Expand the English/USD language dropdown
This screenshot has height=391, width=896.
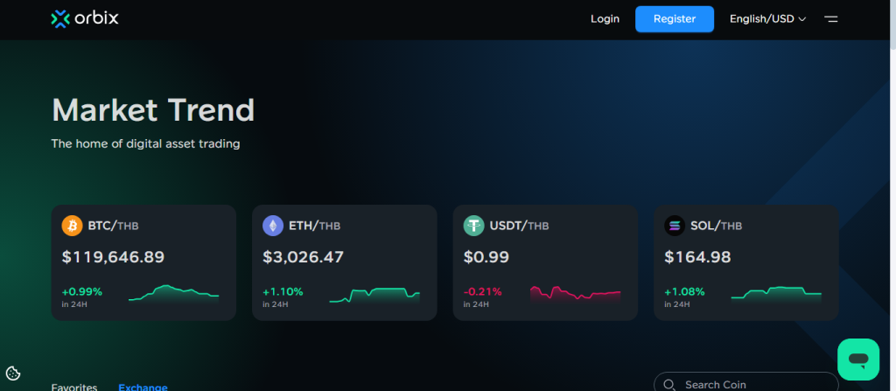coord(767,18)
